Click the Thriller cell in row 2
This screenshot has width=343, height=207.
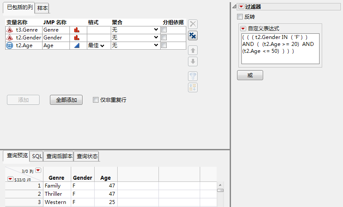point(57,194)
